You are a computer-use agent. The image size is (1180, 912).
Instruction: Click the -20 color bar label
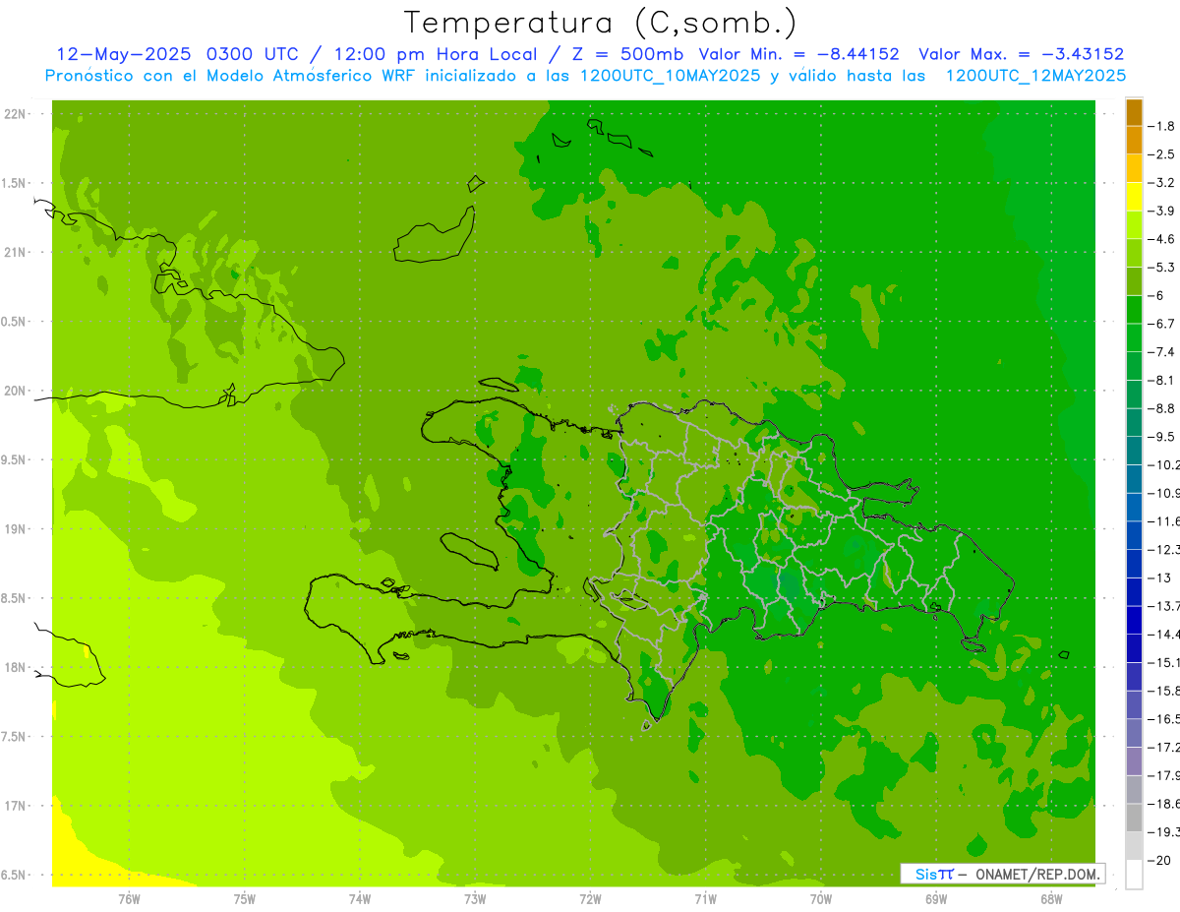coord(1160,861)
